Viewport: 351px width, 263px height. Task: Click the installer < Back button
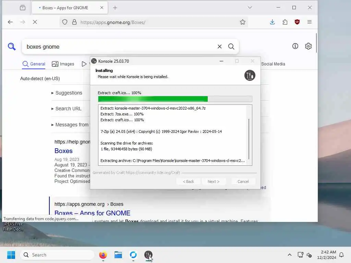point(188,181)
